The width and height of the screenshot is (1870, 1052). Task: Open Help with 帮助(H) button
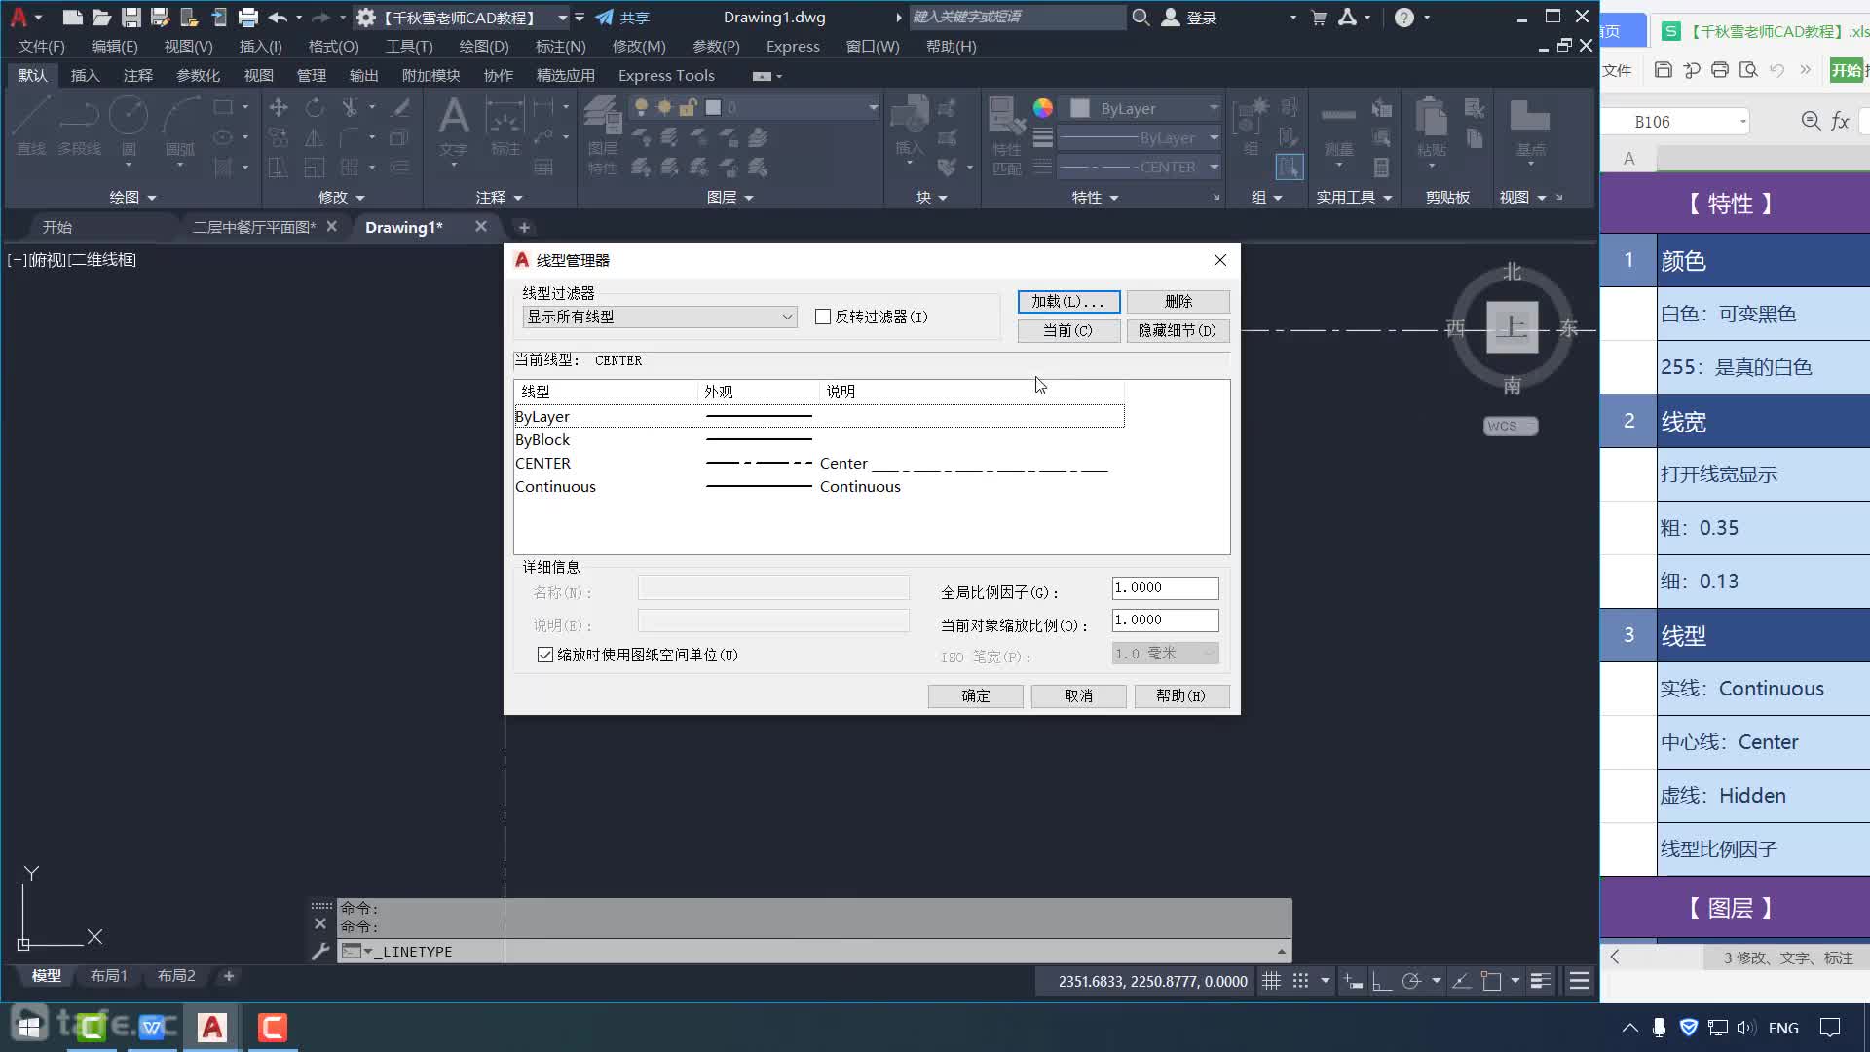[x=1181, y=696]
